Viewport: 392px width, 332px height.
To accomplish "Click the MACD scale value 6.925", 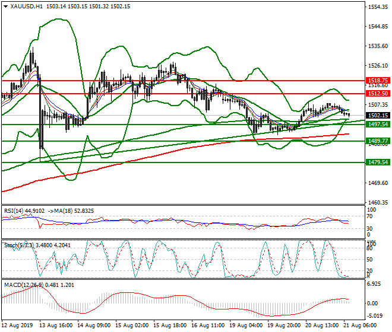I will tap(374, 285).
